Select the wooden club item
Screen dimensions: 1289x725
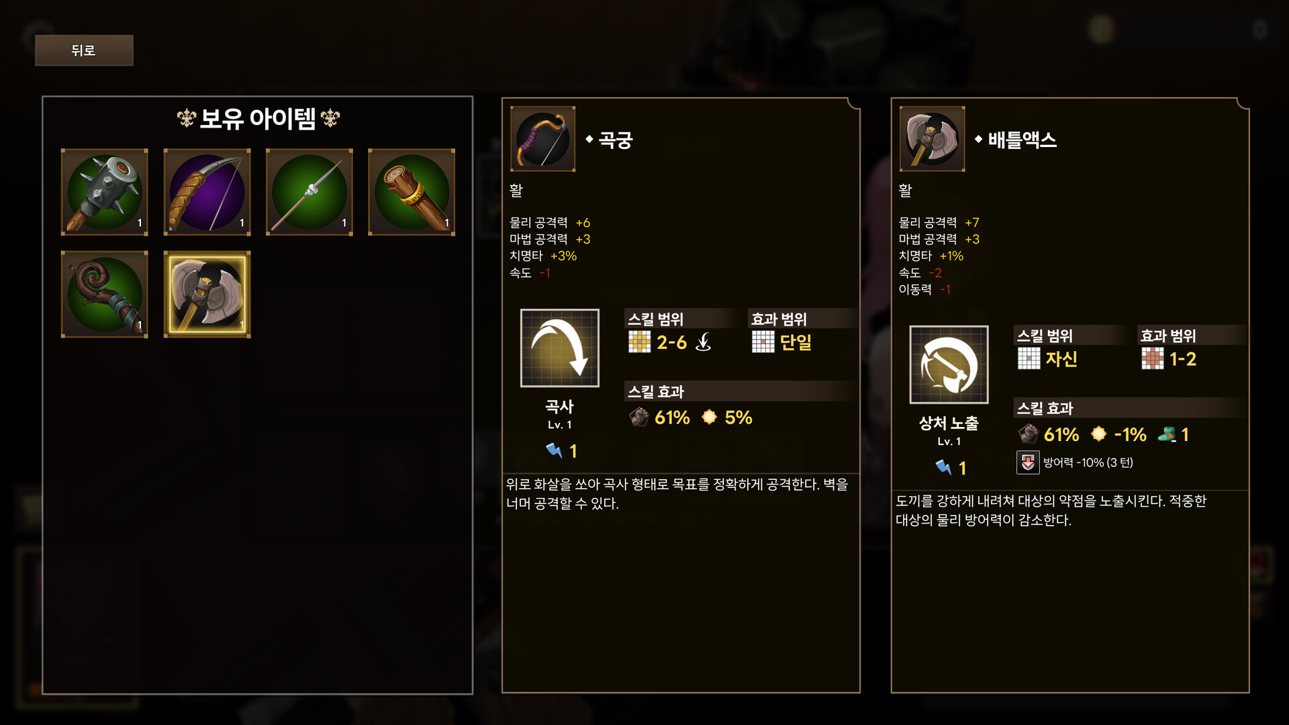point(412,192)
